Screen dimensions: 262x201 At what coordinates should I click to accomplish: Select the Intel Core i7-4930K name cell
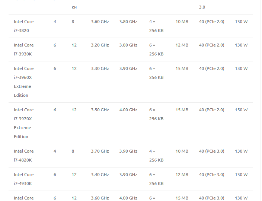[23, 179]
